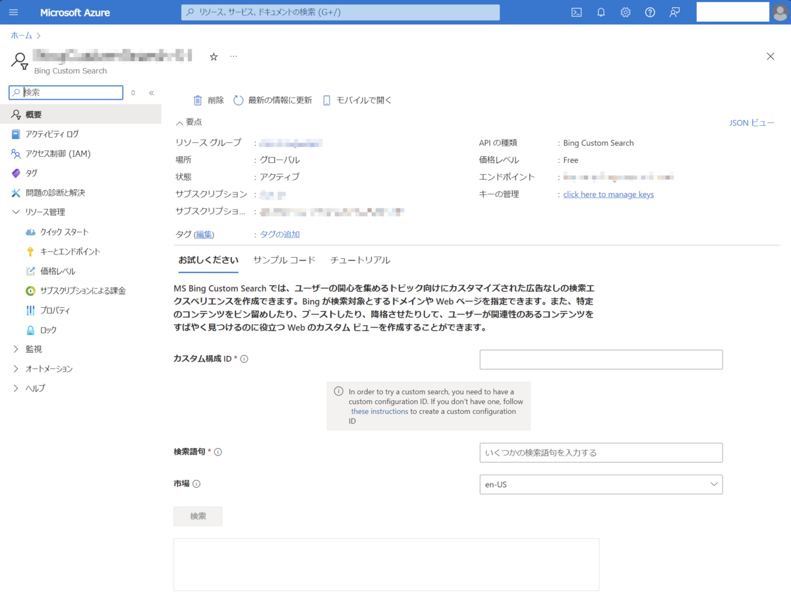The height and width of the screenshot is (611, 791).
Task: Click the Microsoft Azure logo text
Action: tap(75, 13)
